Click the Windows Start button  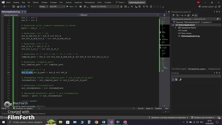[3, 122]
